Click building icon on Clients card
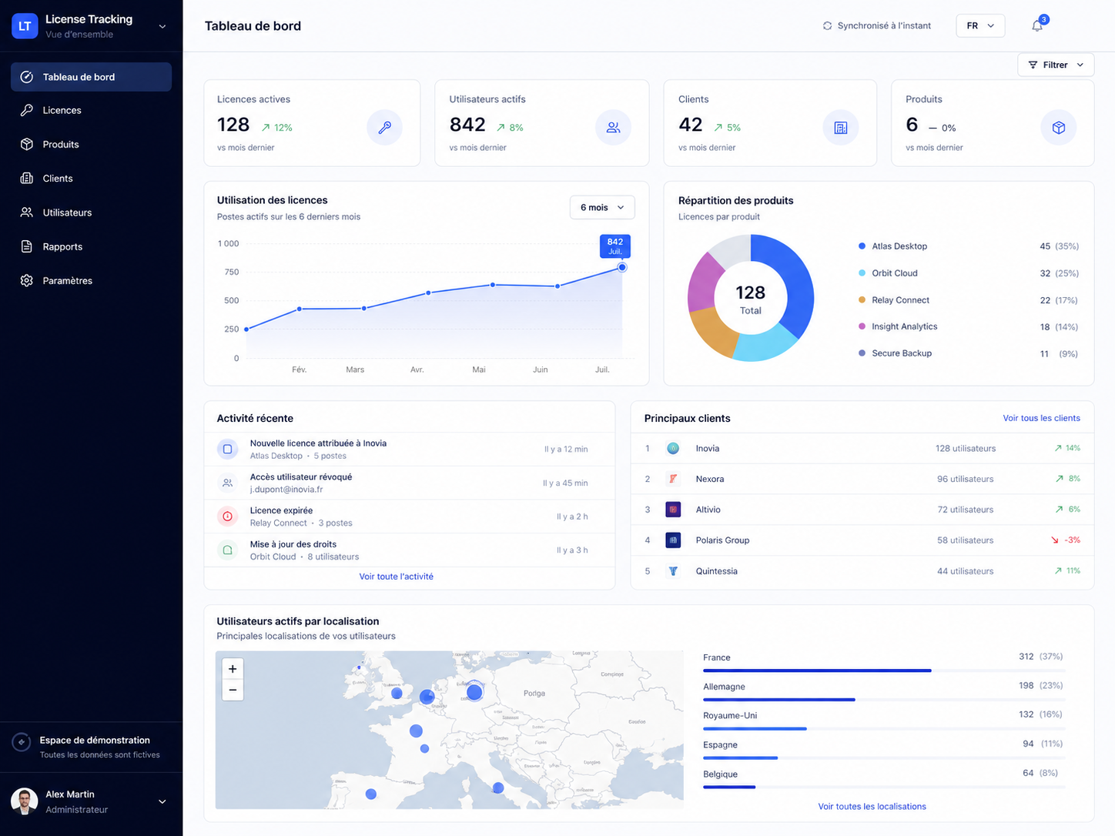This screenshot has height=836, width=1115. tap(841, 127)
